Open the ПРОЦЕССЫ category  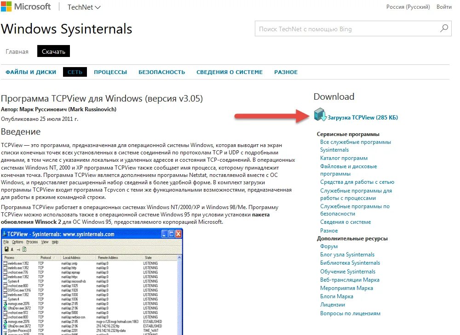click(x=110, y=72)
